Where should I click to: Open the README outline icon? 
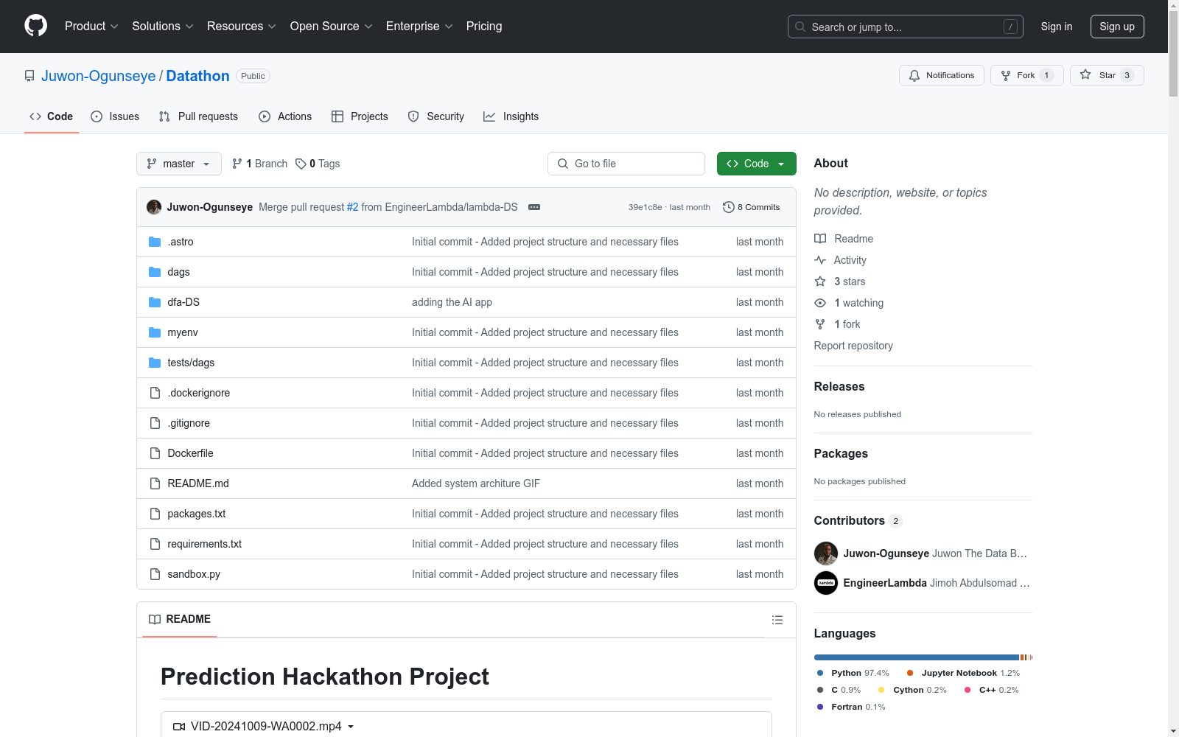click(777, 620)
